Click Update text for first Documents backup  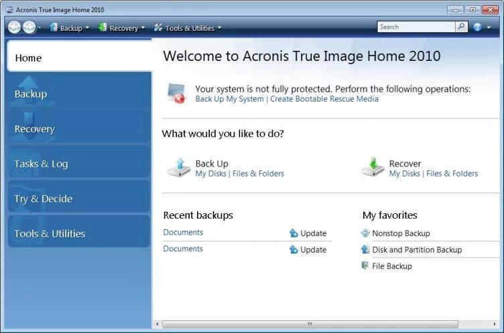point(314,233)
